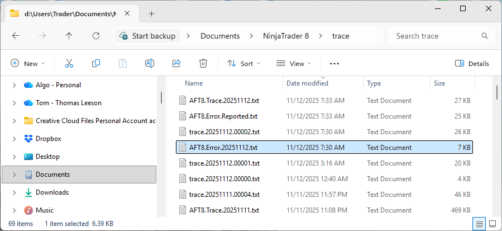
Task: Add a new tab with plus
Action: [x=152, y=13]
